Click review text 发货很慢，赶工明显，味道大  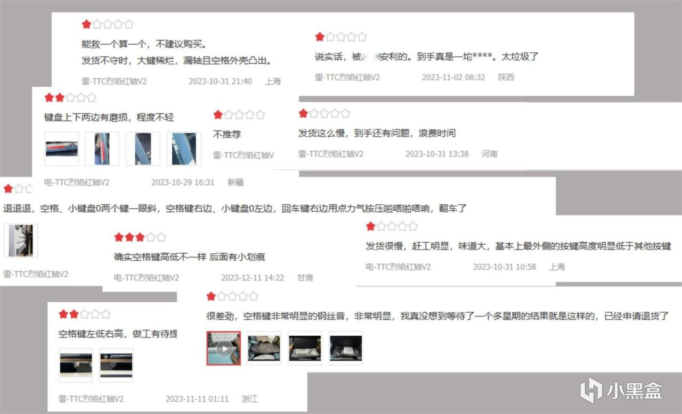click(518, 246)
